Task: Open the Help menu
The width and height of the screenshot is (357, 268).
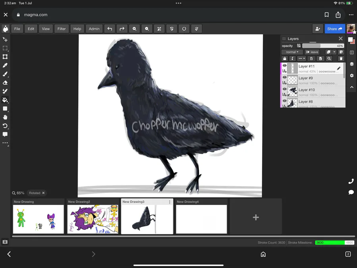Action: click(77, 29)
